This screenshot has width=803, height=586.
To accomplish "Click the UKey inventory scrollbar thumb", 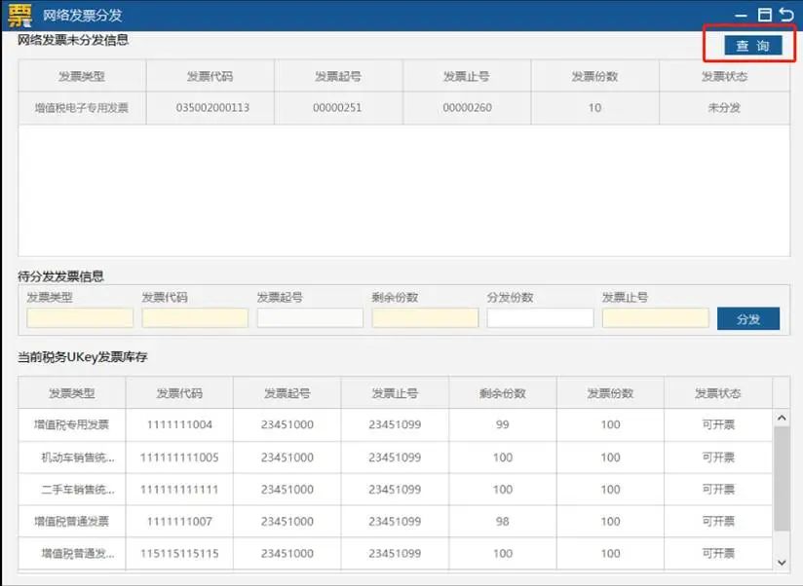I will pos(782,479).
